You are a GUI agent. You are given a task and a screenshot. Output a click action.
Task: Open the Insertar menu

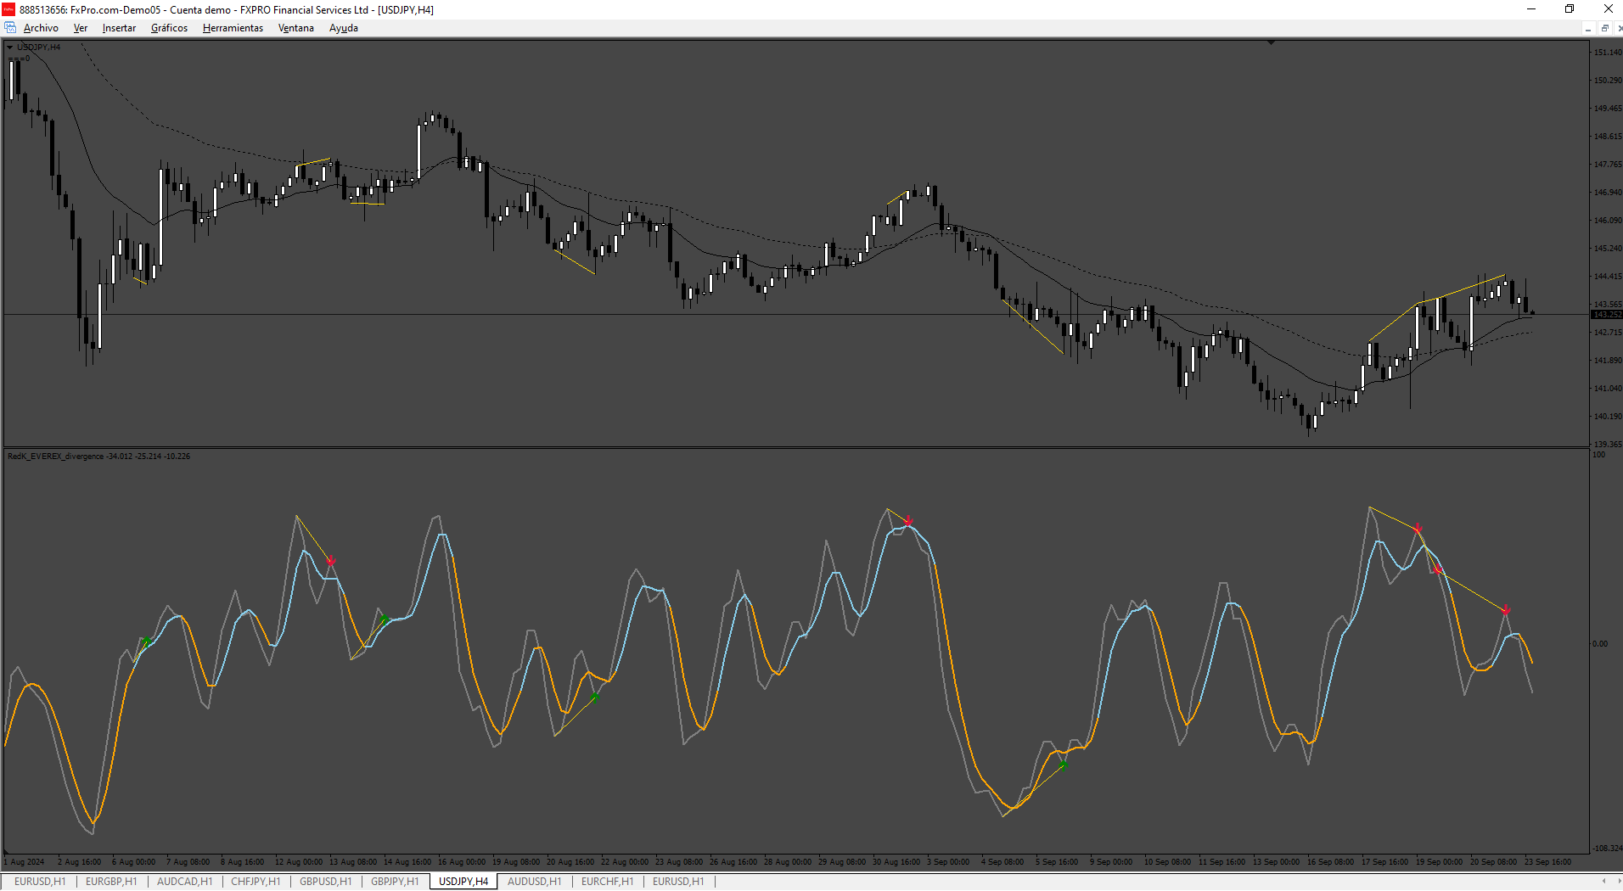[119, 28]
